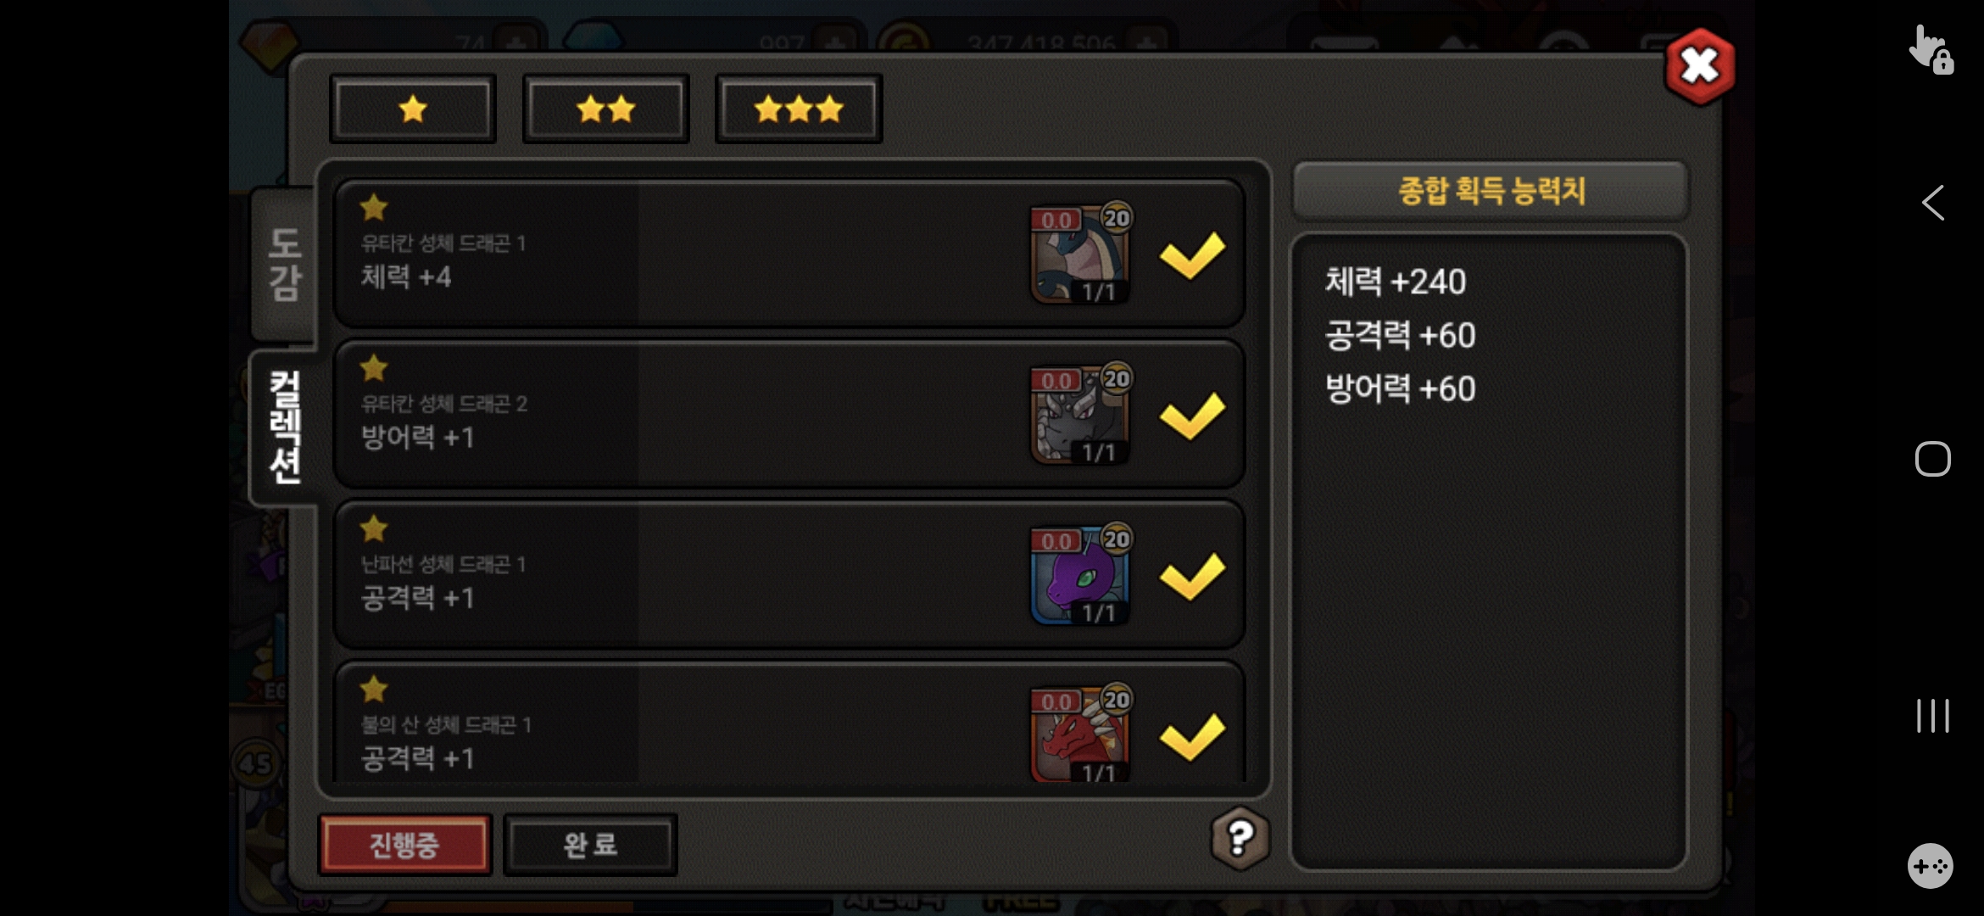The height and width of the screenshot is (916, 1984).
Task: Switch to the 도감 side tab
Action: coord(284,264)
